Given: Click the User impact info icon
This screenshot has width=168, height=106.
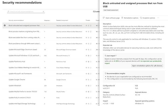Looking at the screenshot, I should pos(116,56).
